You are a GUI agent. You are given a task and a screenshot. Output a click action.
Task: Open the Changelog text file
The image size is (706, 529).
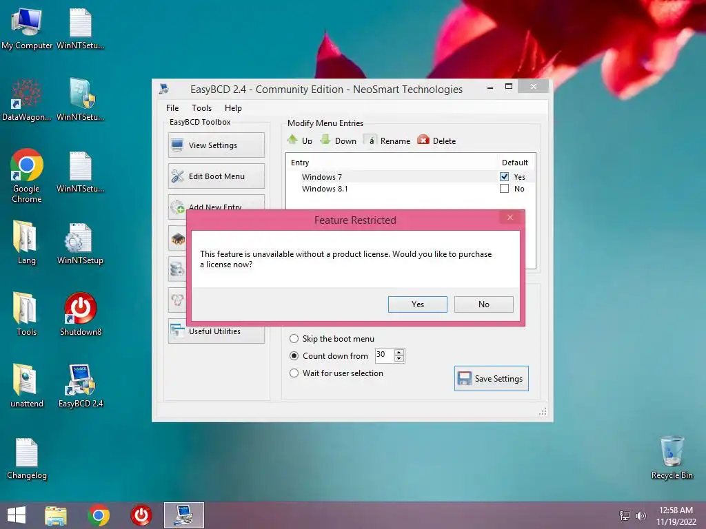pyautogui.click(x=27, y=458)
